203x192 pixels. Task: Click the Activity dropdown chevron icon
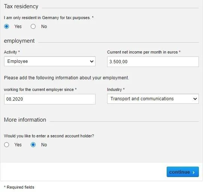(92, 61)
